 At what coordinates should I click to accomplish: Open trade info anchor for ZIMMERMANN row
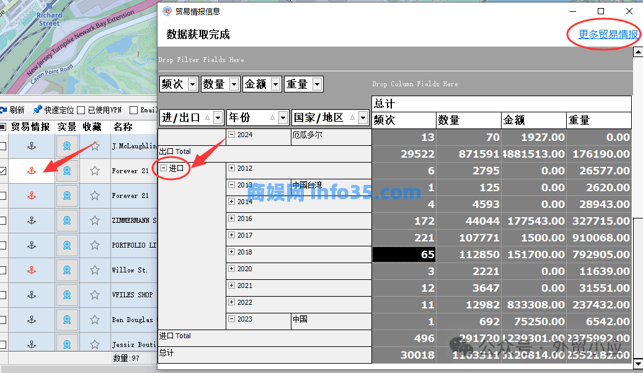tap(32, 220)
